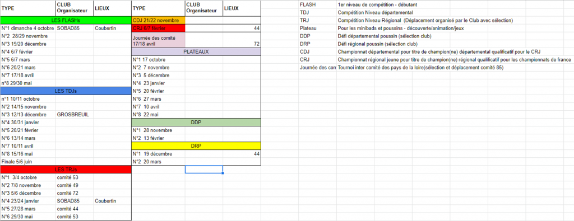Click the blue LES TDJs header cell
This screenshot has height=221, width=574.
66,91
